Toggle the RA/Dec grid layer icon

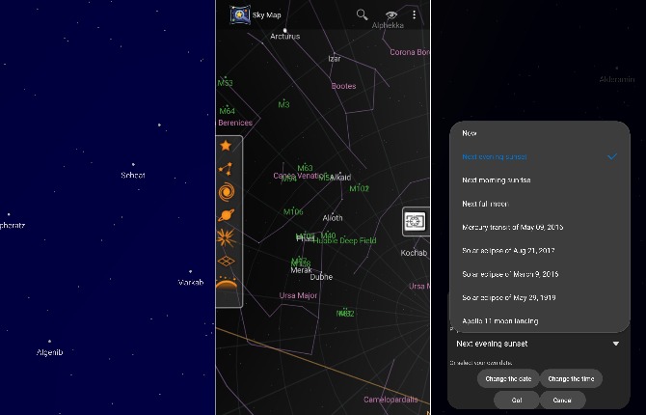tap(227, 261)
